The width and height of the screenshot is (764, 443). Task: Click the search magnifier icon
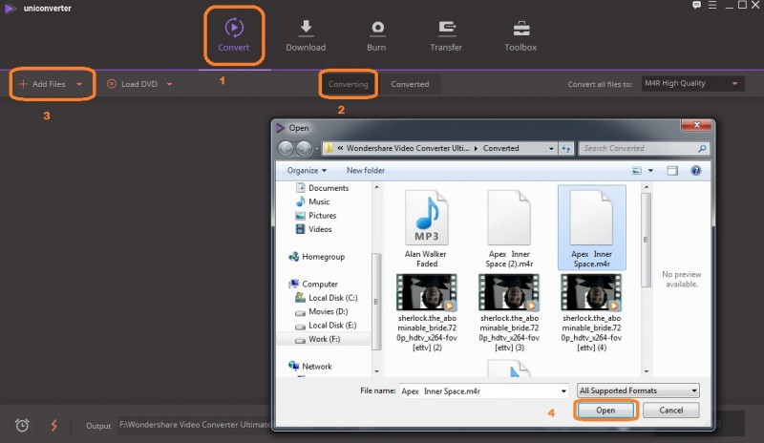[702, 148]
